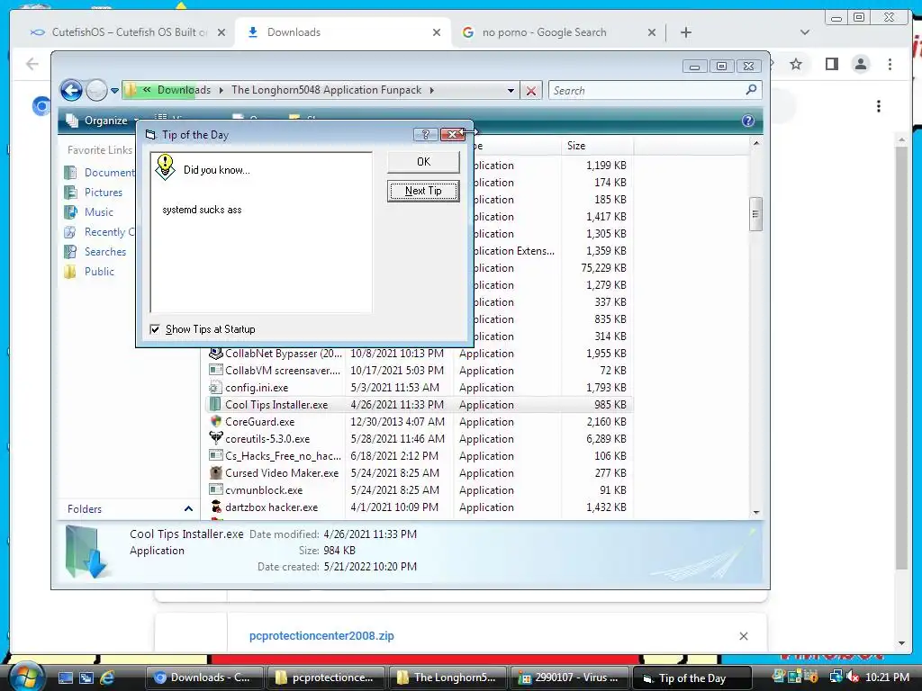
Task: Click OK in Tip of the Day dialog
Action: coord(423,162)
